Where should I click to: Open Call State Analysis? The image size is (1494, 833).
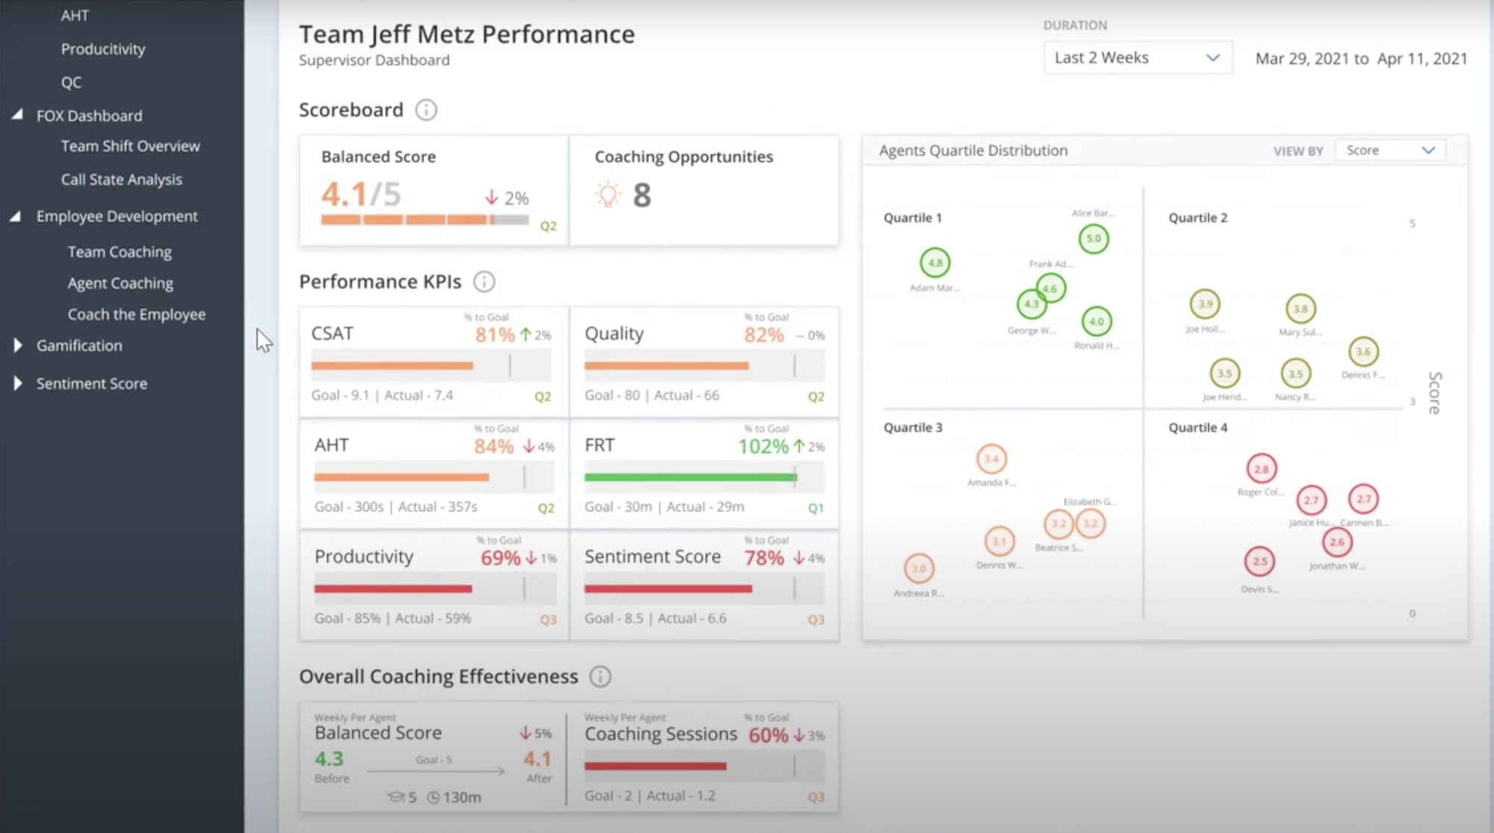[x=122, y=180]
